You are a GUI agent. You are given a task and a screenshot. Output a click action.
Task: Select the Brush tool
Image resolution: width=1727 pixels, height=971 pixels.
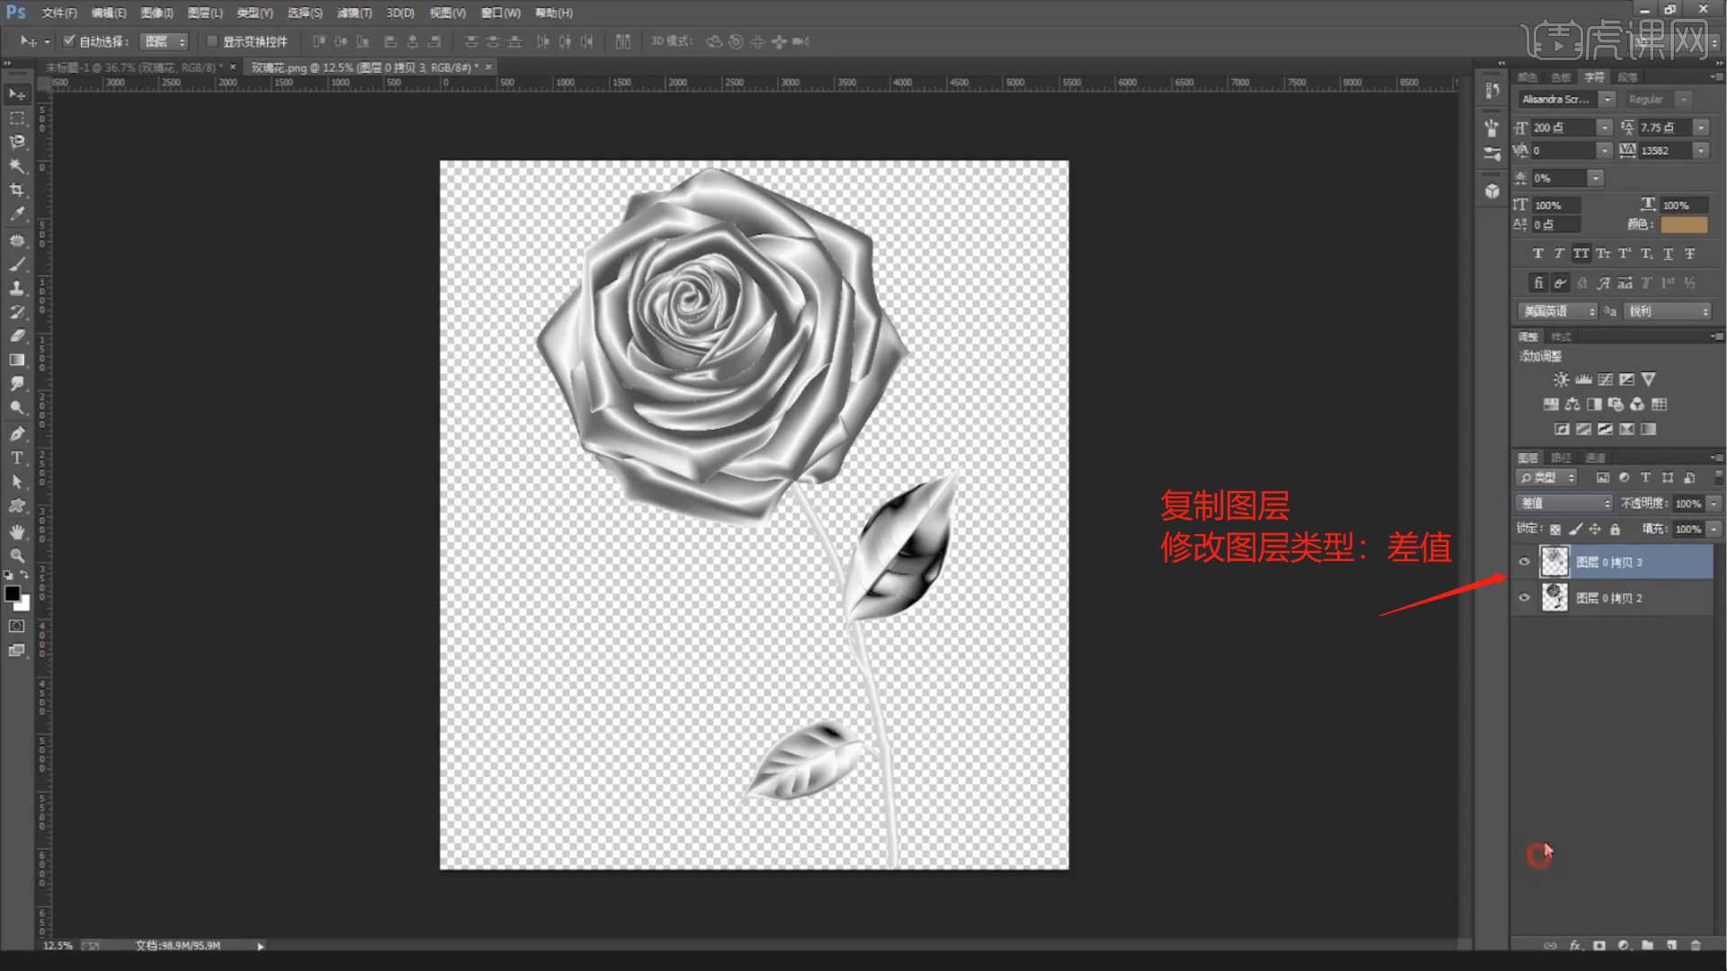coord(17,264)
